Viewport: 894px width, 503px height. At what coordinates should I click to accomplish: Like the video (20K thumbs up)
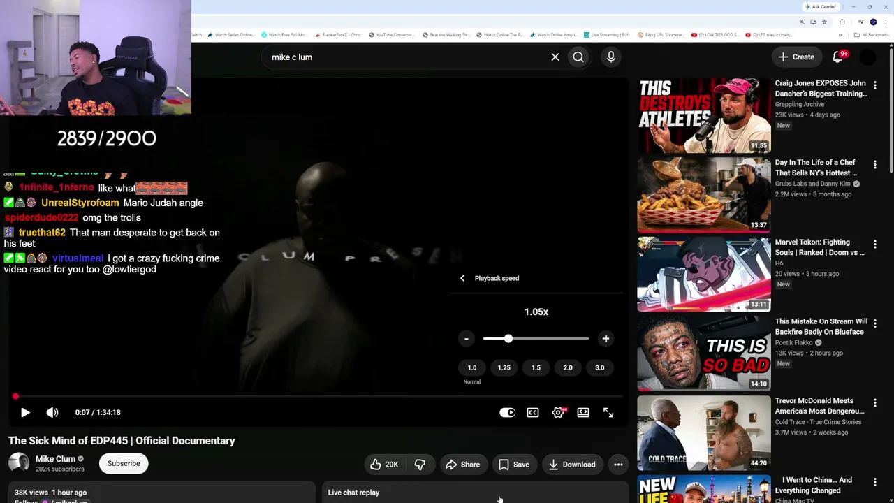point(383,465)
